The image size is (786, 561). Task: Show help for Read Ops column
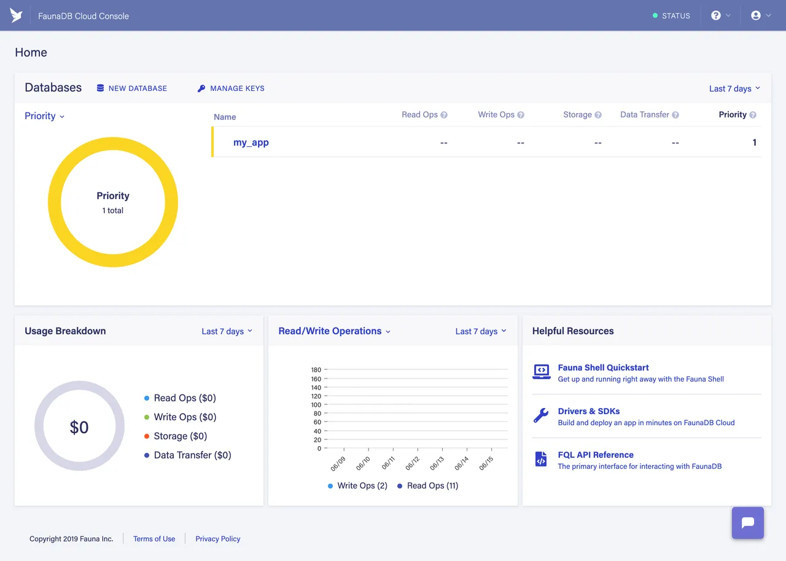pos(444,115)
